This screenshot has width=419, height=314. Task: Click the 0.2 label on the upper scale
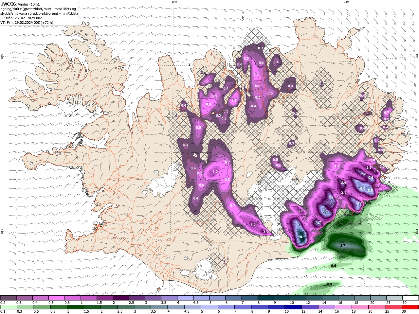point(3,303)
